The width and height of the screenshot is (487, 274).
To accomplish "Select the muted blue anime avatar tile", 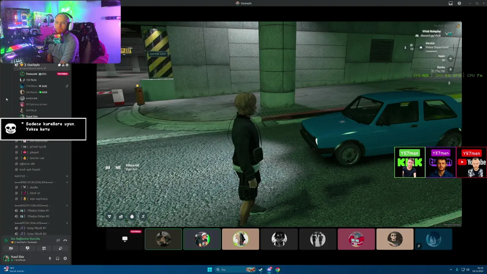I will click(433, 239).
